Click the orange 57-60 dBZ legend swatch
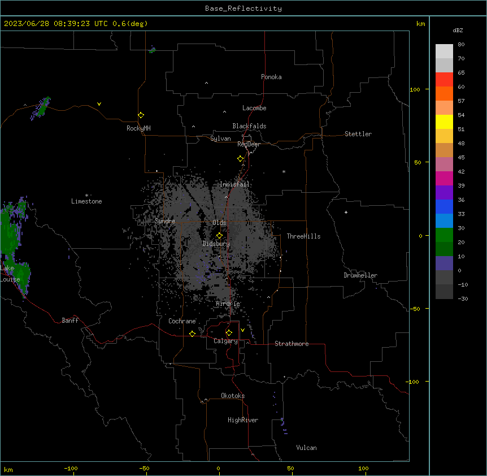Screen dimensions: 487x476 pos(444,93)
